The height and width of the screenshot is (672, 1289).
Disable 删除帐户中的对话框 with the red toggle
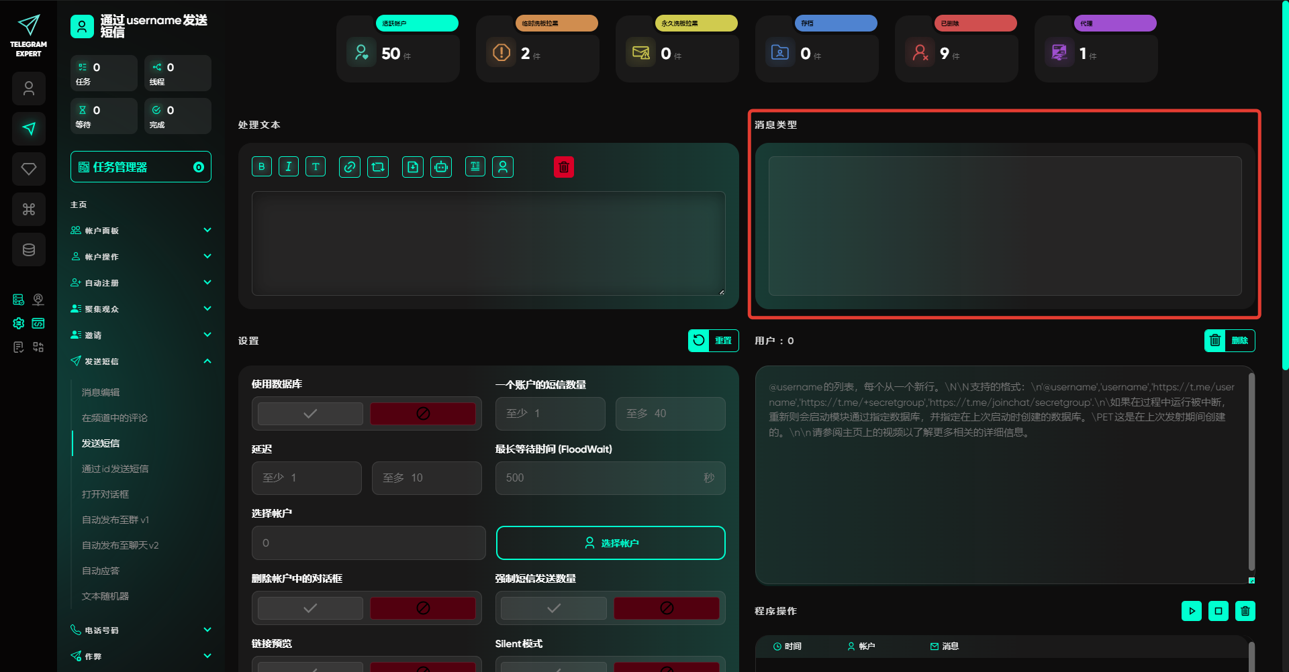[423, 608]
